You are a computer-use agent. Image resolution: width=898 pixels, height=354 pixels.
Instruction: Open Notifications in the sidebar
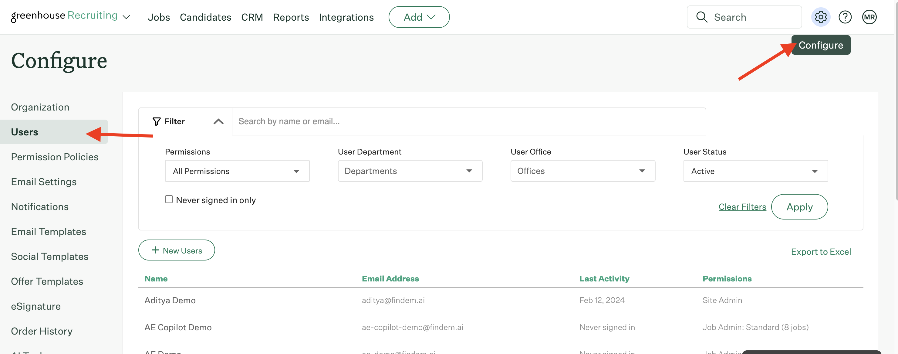pyautogui.click(x=40, y=206)
